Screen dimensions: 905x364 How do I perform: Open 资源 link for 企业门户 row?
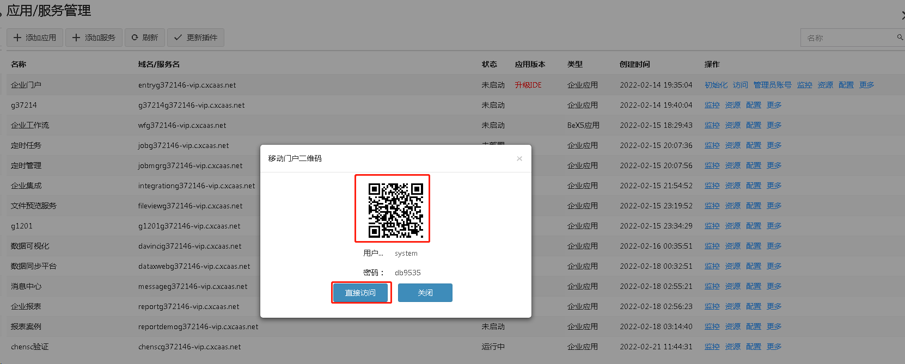(x=825, y=85)
